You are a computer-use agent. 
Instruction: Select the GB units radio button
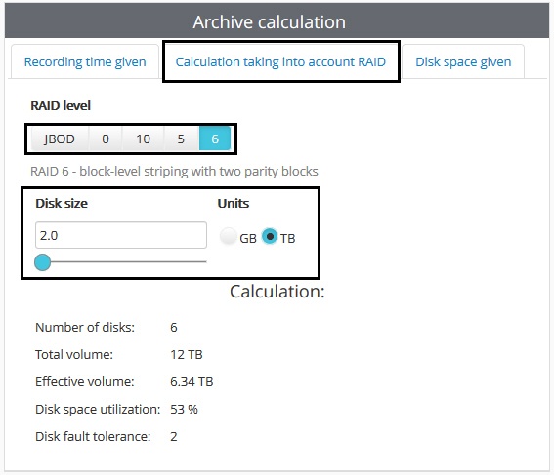[x=229, y=236]
